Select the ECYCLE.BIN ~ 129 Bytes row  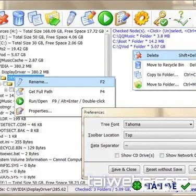click(23, 148)
